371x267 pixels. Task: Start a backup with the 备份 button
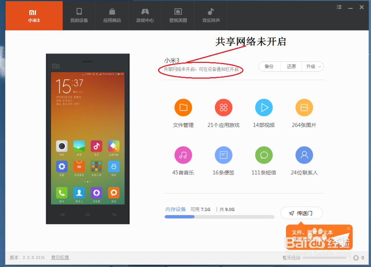coord(269,67)
